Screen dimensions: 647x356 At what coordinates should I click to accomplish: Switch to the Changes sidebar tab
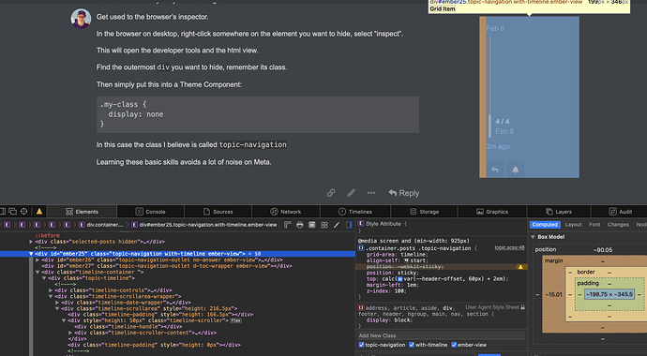[x=618, y=225]
